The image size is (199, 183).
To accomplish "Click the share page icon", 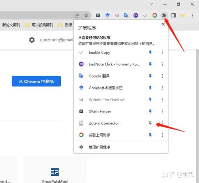I will 77,15.
